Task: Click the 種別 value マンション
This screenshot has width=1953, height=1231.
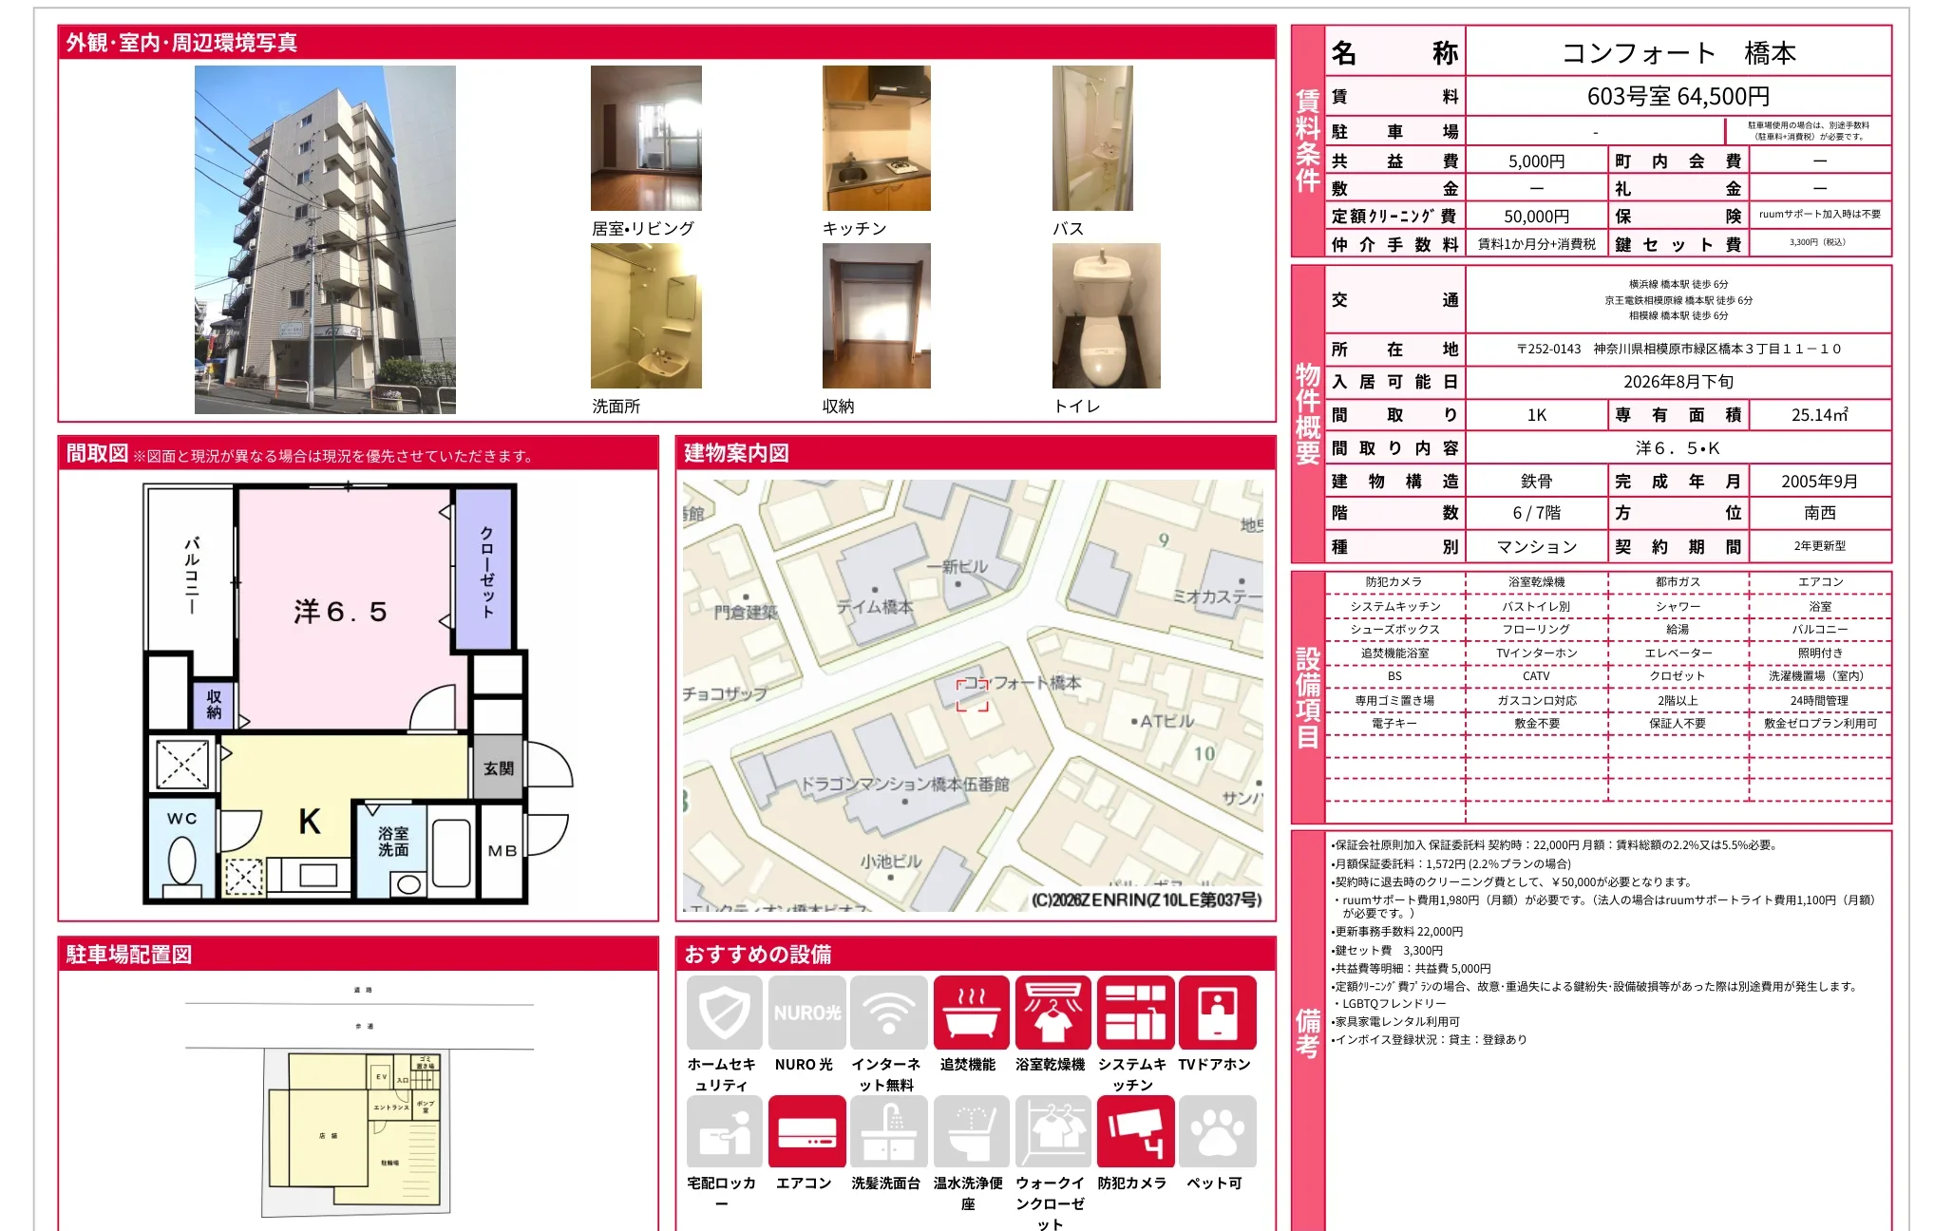Action: [1536, 547]
